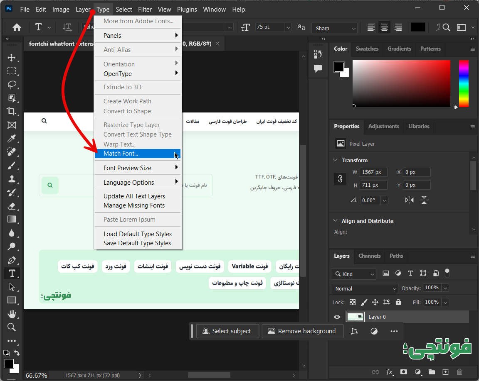Select the Frame tool

[12, 125]
